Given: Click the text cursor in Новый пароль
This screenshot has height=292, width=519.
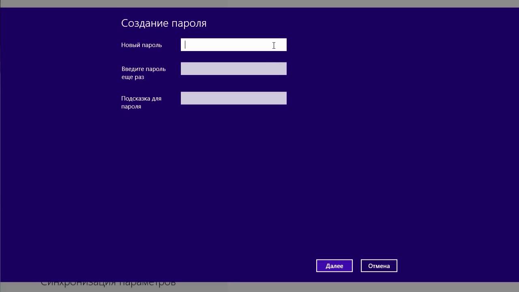Looking at the screenshot, I should [185, 45].
